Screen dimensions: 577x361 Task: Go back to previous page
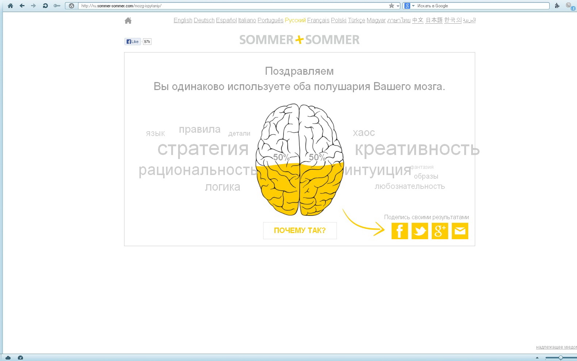pyautogui.click(x=22, y=5)
